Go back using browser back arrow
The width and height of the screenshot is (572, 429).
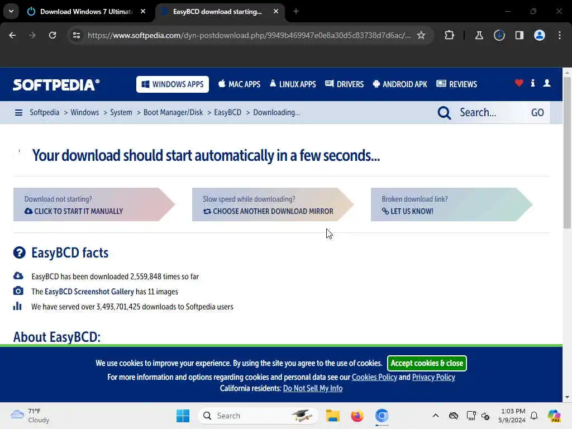[12, 35]
